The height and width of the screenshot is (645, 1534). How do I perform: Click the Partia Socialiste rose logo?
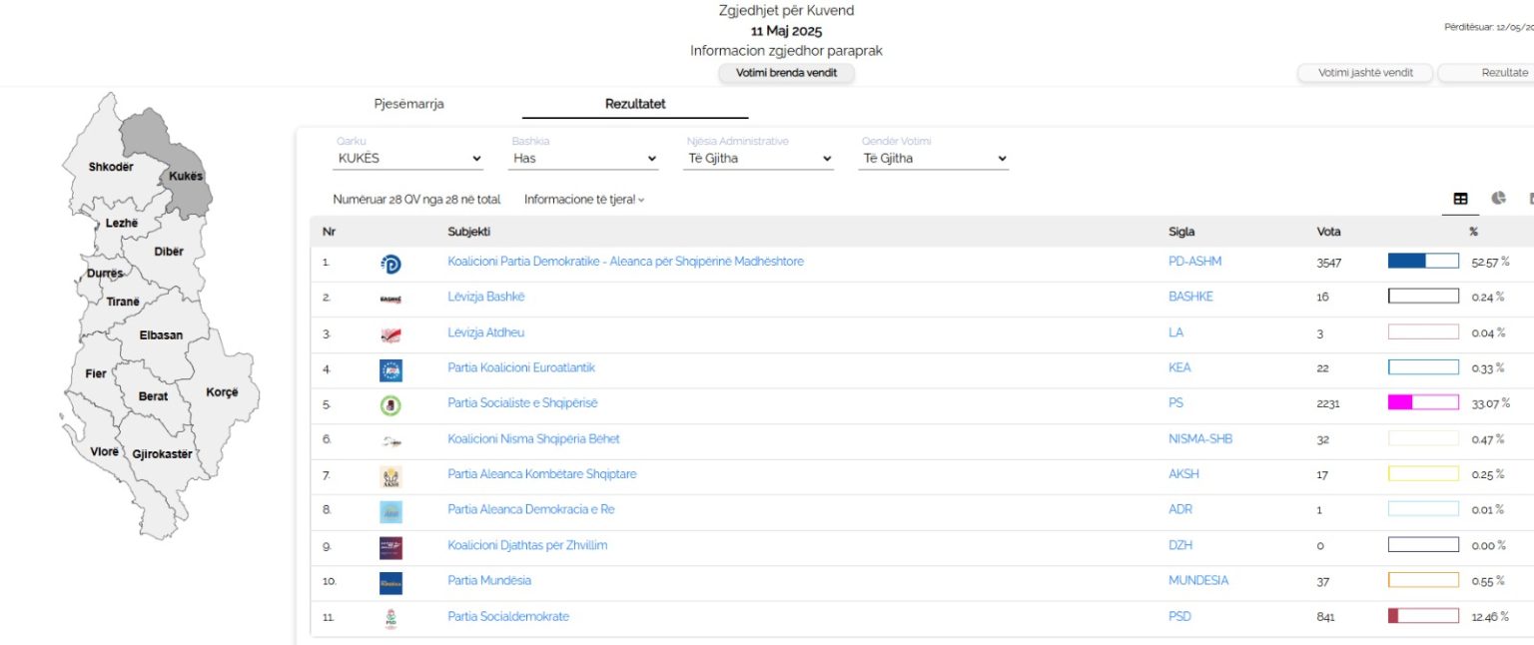390,405
